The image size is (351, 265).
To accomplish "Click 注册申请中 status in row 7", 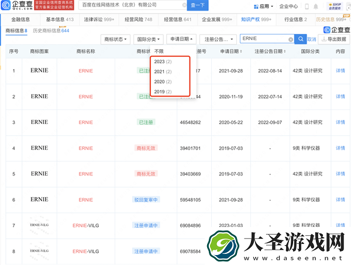I will pos(146,225).
